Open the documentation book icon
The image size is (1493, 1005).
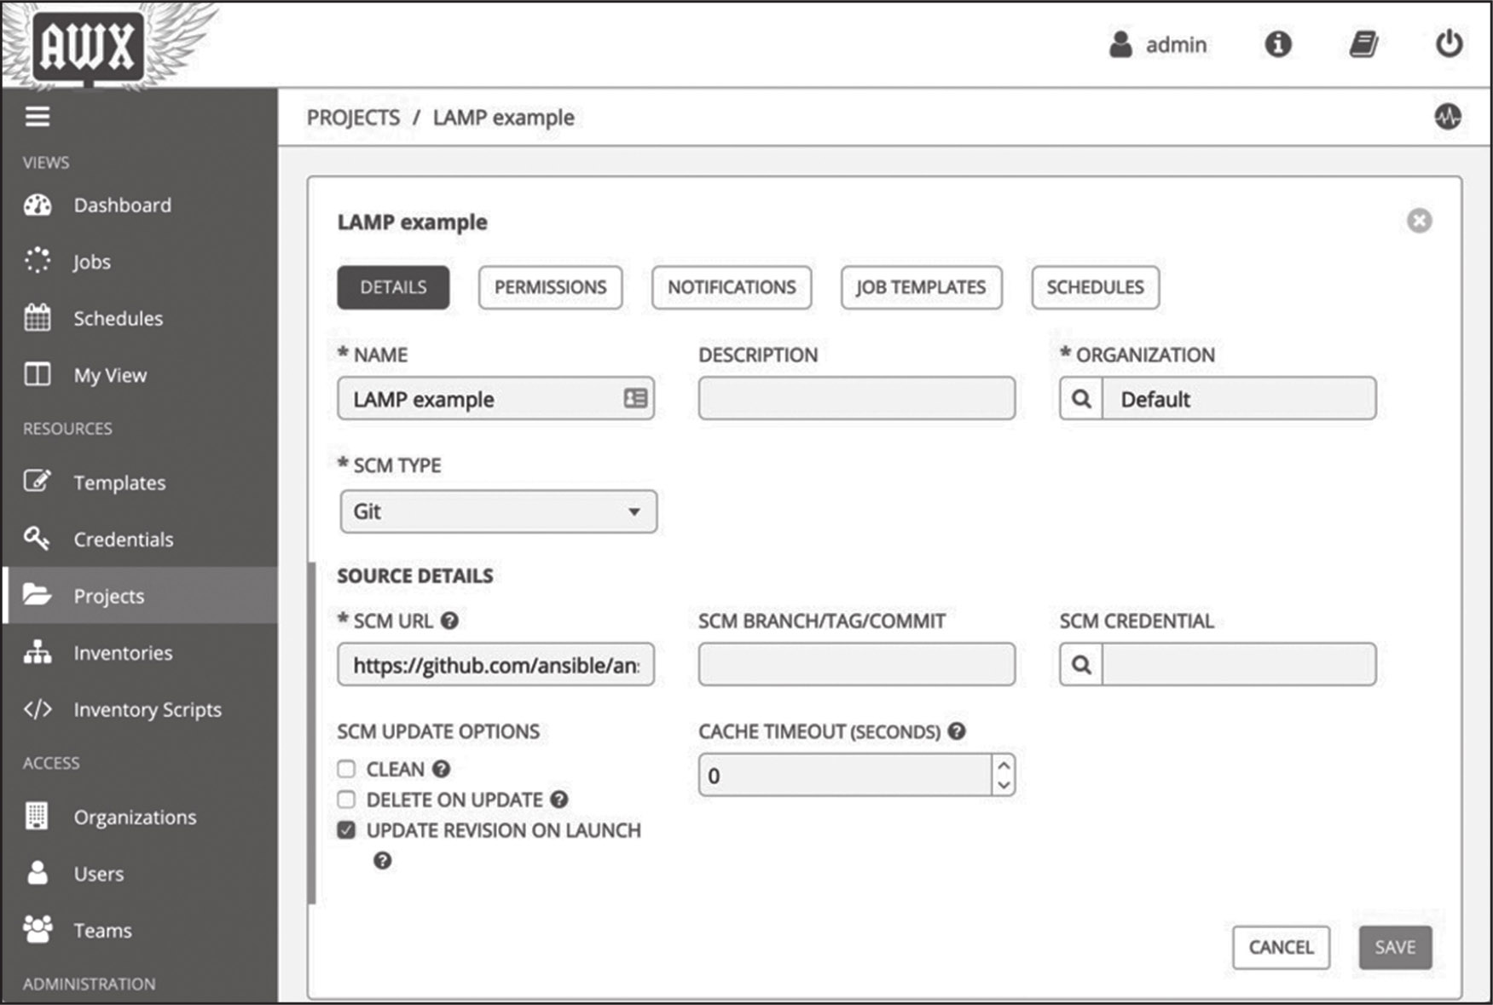coord(1363,44)
